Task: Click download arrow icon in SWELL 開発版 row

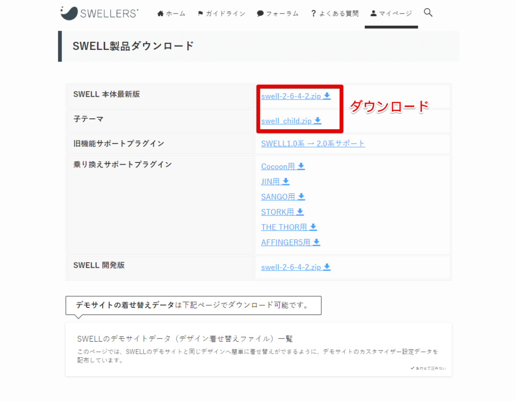Action: 327,267
